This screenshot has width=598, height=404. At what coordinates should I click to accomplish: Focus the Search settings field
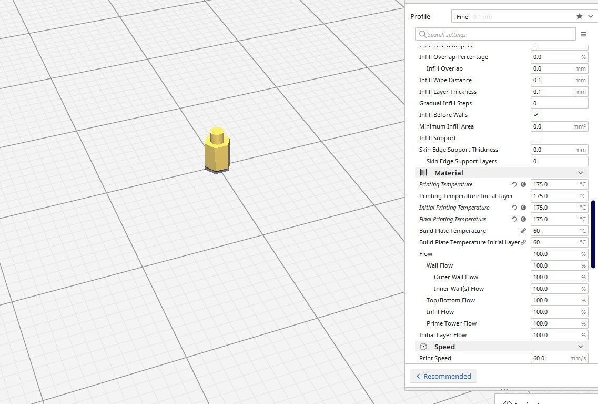(495, 34)
